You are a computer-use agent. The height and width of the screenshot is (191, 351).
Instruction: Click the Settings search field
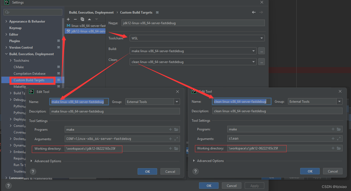click(33, 12)
